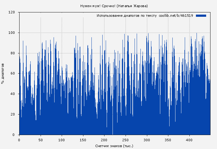Click the 150 tick label on x-axis
Viewport: 217px width, 149px height.
tap(83, 140)
